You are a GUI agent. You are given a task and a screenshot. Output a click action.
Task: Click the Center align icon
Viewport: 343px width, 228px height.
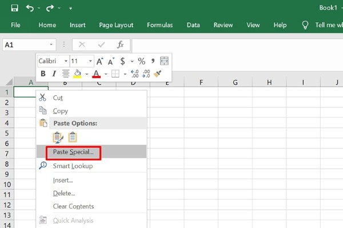[x=66, y=74]
